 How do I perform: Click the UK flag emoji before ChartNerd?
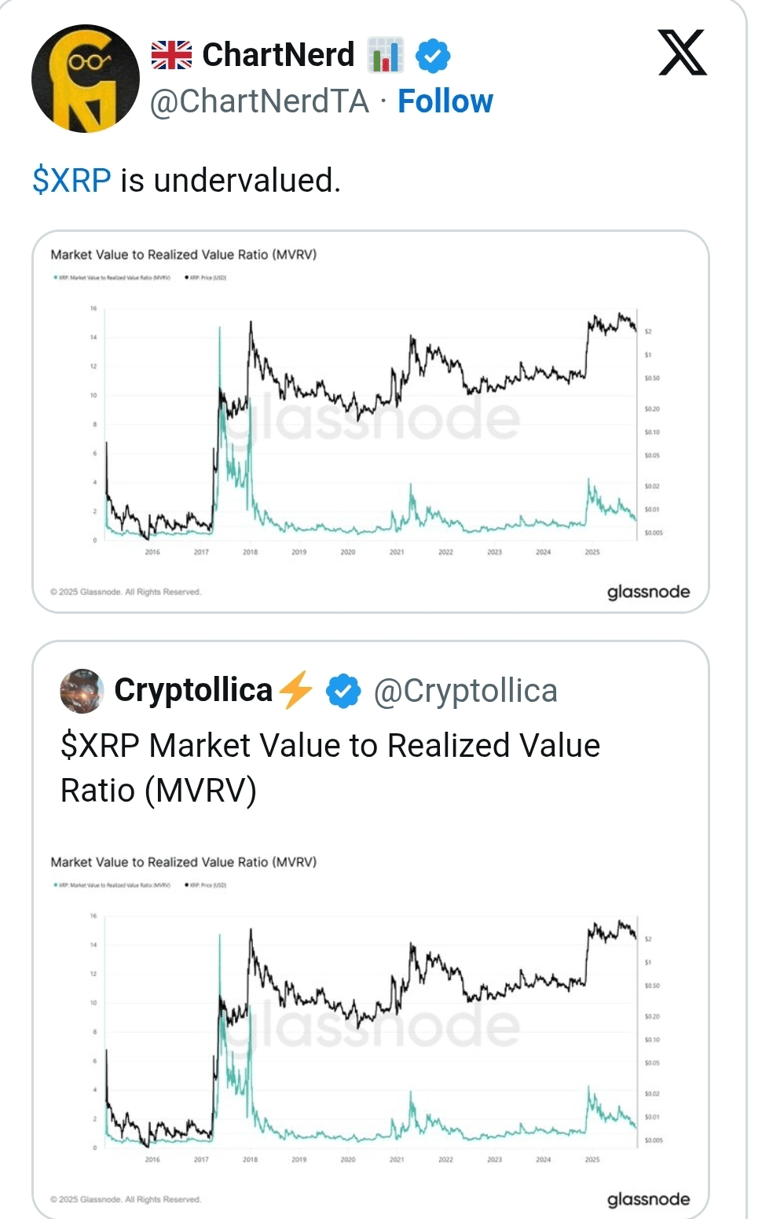point(171,55)
